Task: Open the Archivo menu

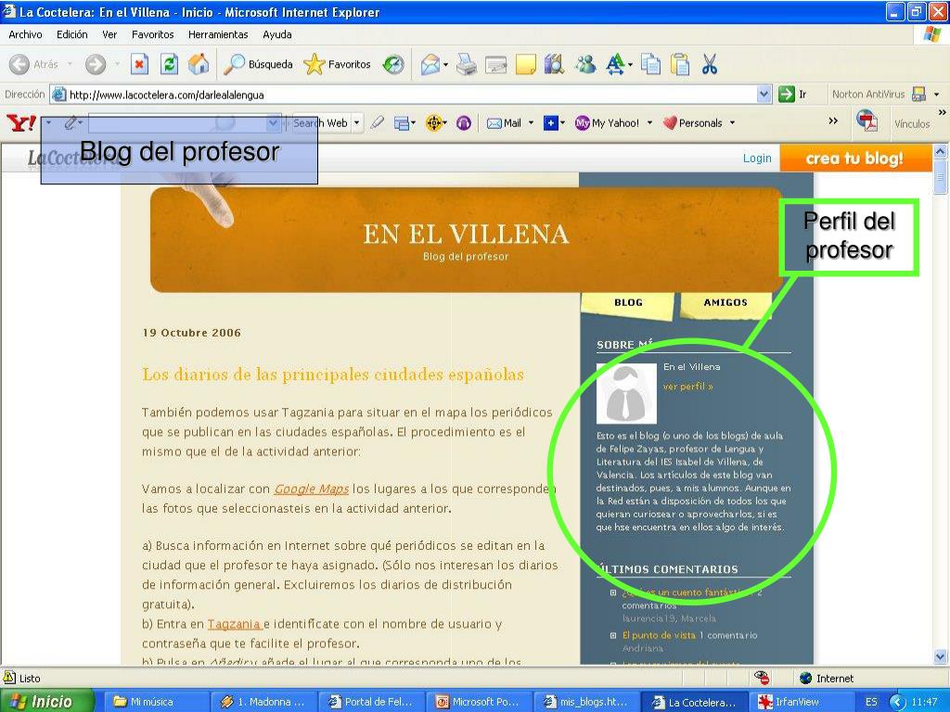Action: click(25, 34)
